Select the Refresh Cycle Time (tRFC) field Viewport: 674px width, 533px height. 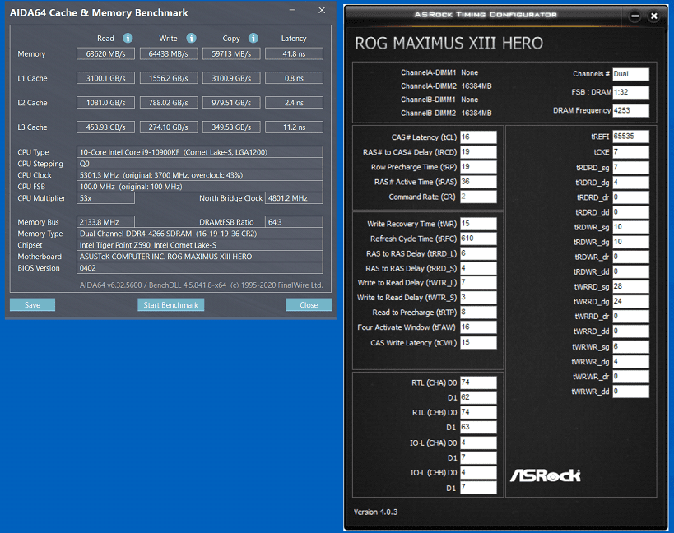click(478, 239)
